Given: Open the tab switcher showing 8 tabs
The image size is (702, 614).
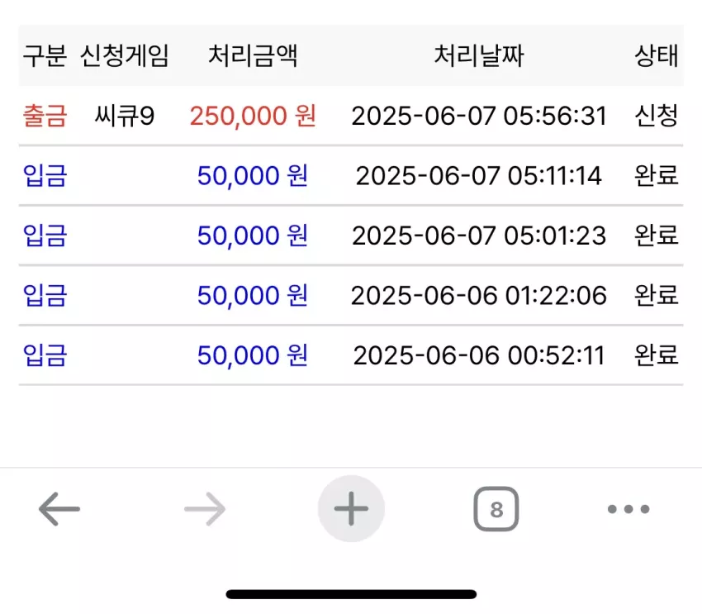Looking at the screenshot, I should (496, 509).
